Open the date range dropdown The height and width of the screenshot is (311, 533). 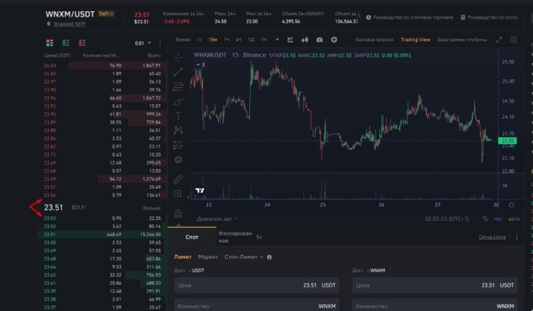coord(217,219)
